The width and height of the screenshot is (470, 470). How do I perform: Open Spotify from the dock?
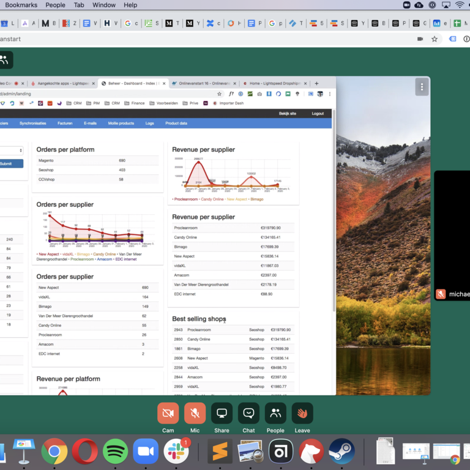[116, 452]
